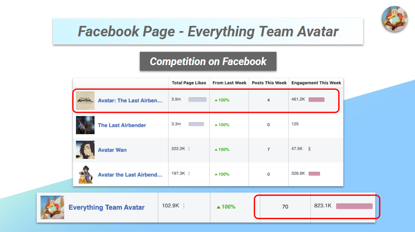Image resolution: width=415 pixels, height=232 pixels.
Task: Click 100% growth in Avatar Wan row
Action: tap(222, 150)
